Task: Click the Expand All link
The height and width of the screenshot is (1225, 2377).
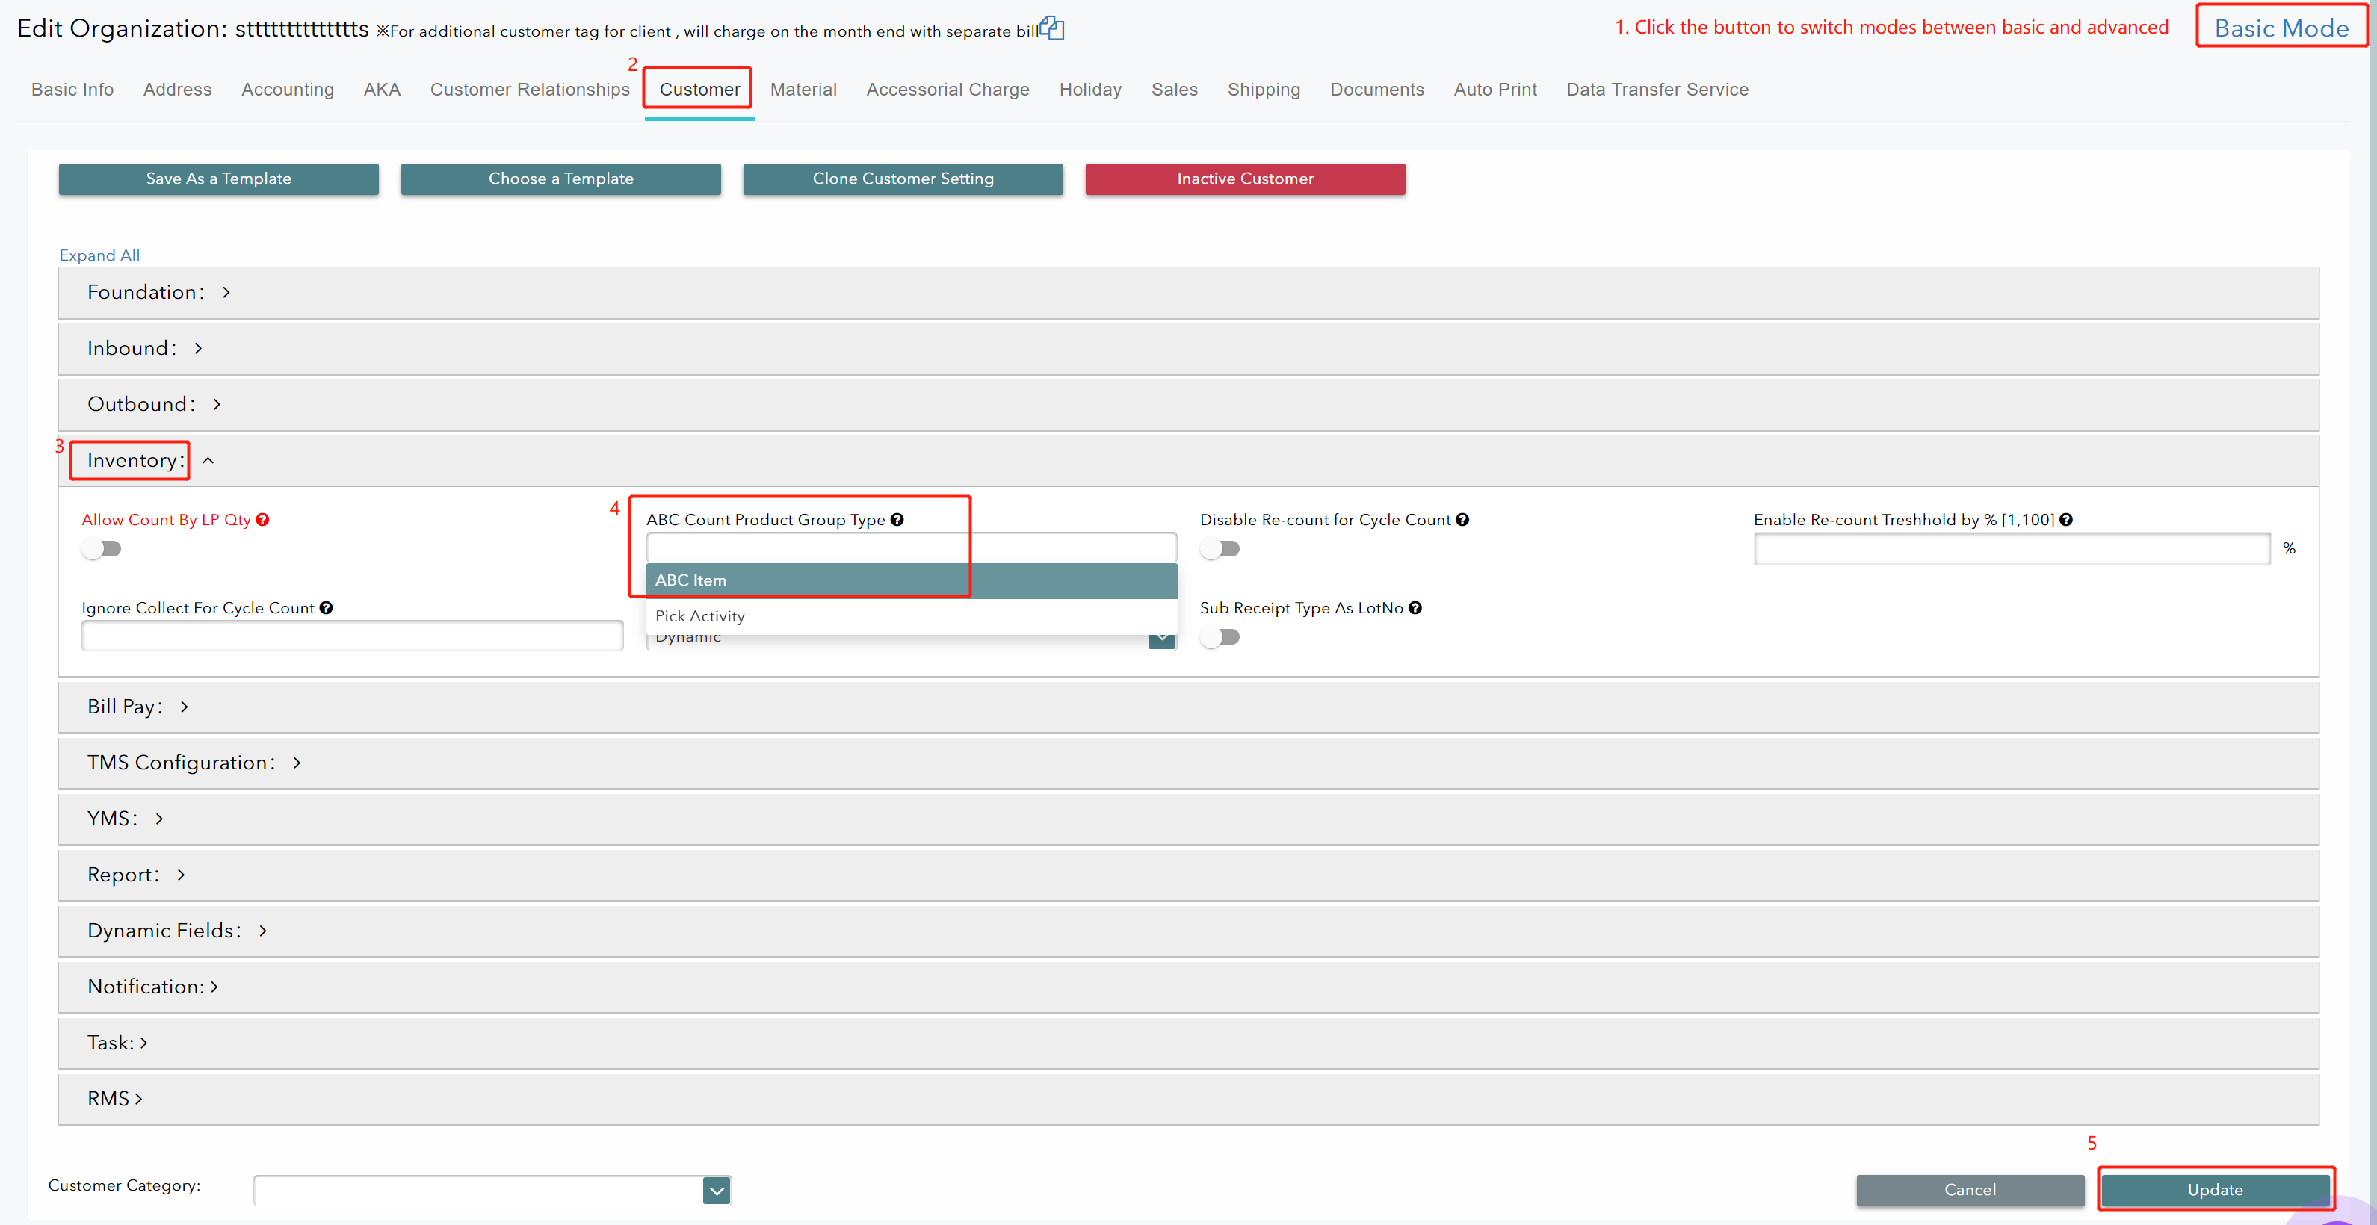Action: 99,255
